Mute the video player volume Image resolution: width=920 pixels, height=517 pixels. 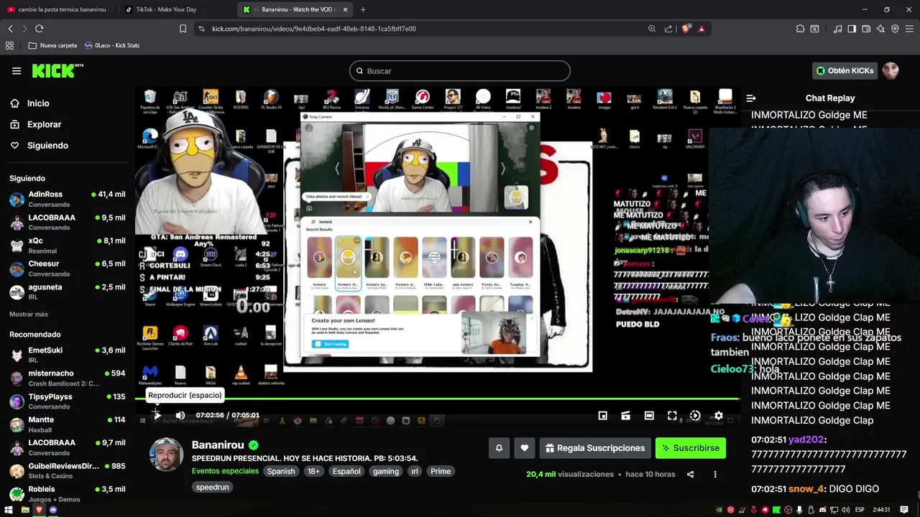click(x=180, y=415)
